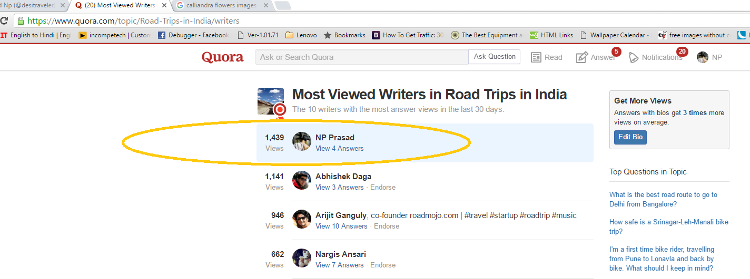Open first time bike rider Pune question

[662, 259]
